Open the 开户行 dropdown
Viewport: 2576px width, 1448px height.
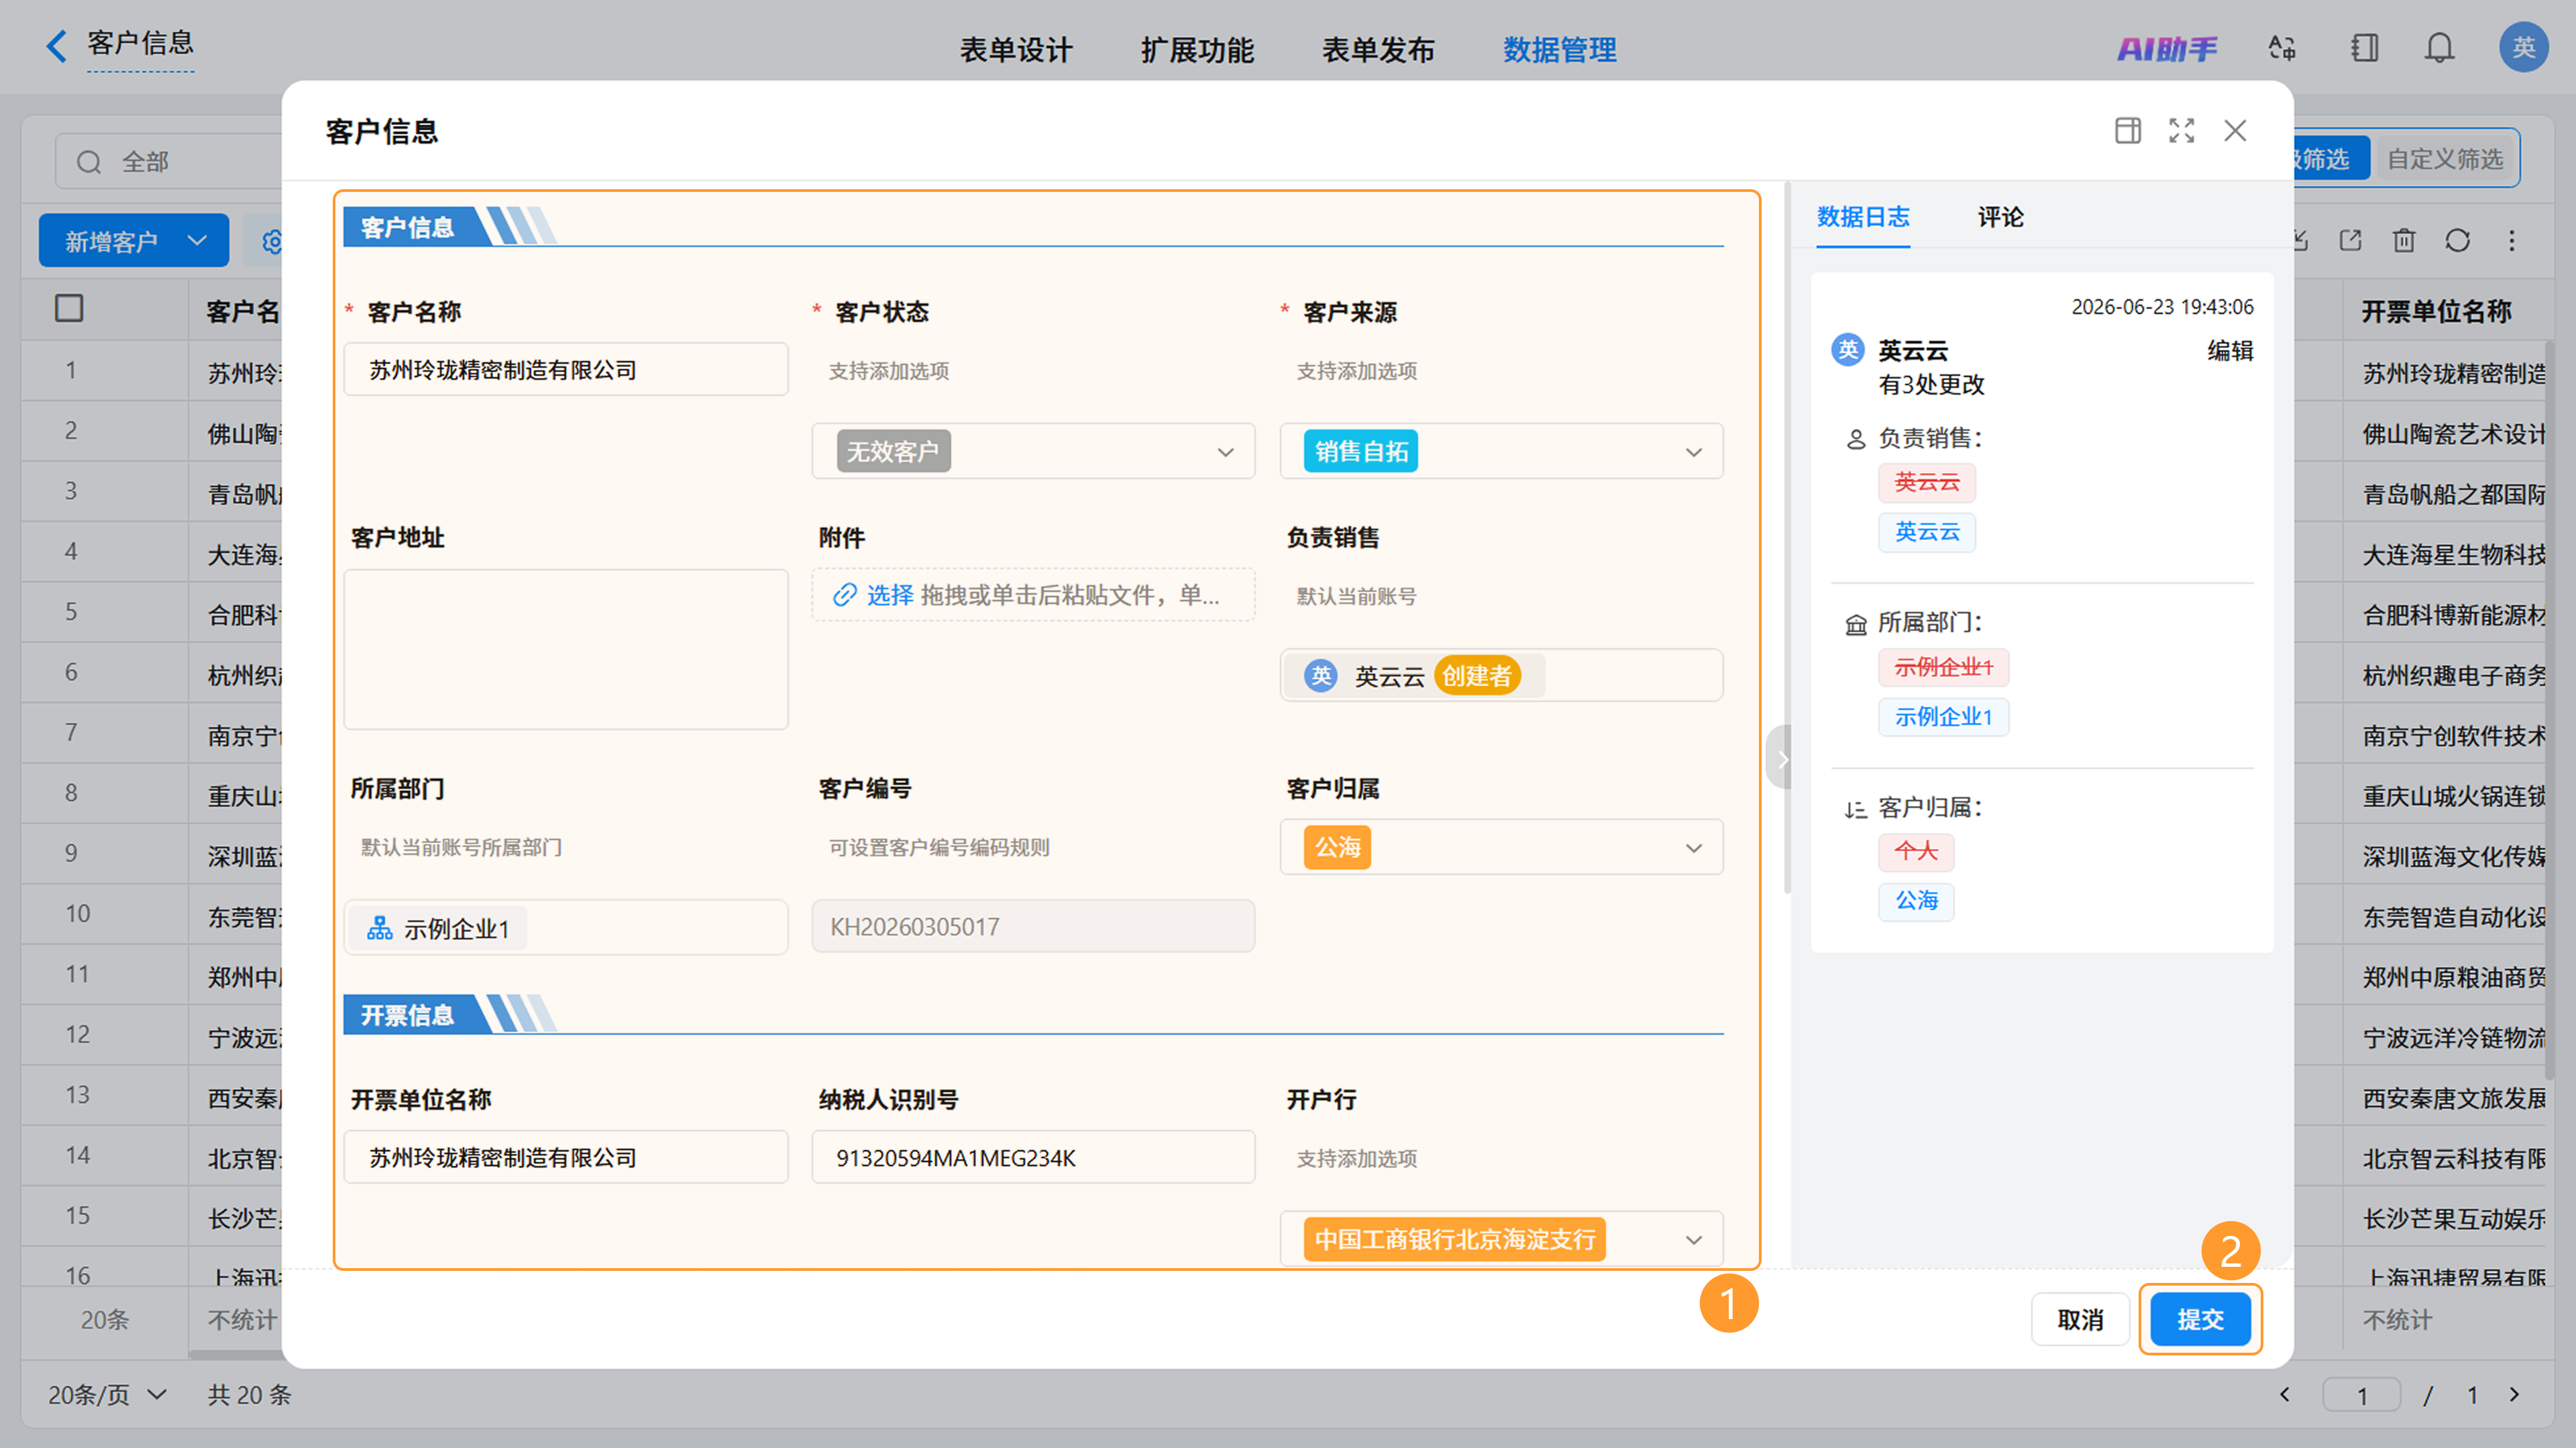pos(1501,1239)
